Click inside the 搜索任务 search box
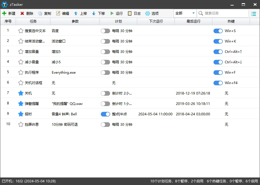Screen dimensions: 260x185 coord(222,13)
